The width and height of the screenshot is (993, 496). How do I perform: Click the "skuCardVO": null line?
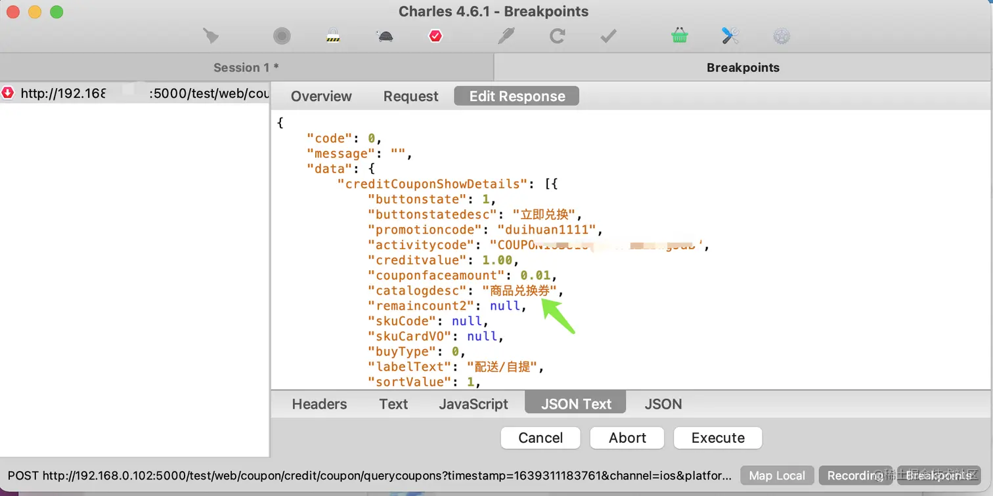point(436,336)
